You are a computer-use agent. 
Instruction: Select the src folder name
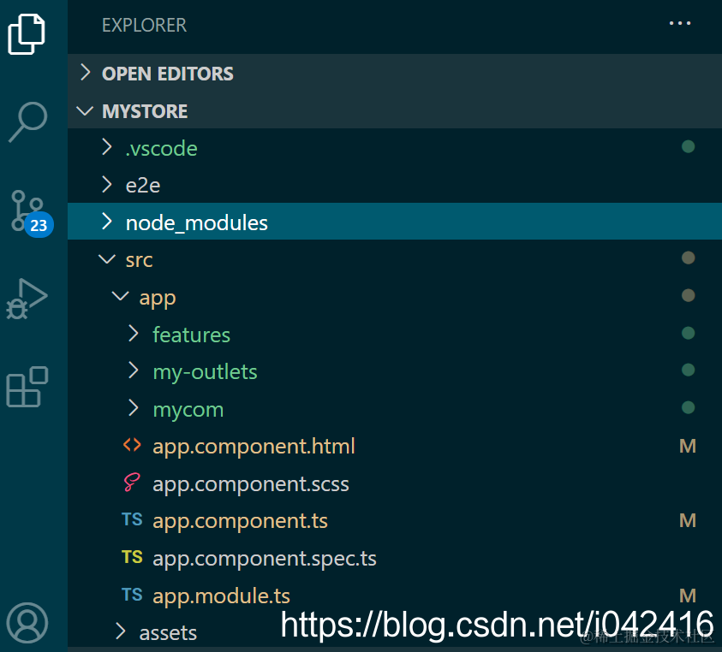(x=139, y=260)
